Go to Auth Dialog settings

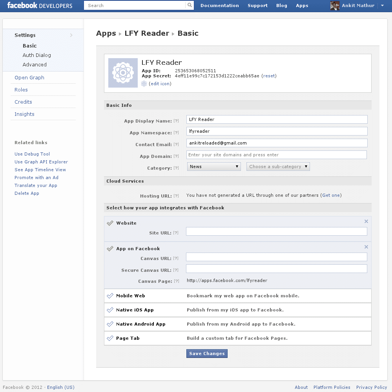click(36, 55)
